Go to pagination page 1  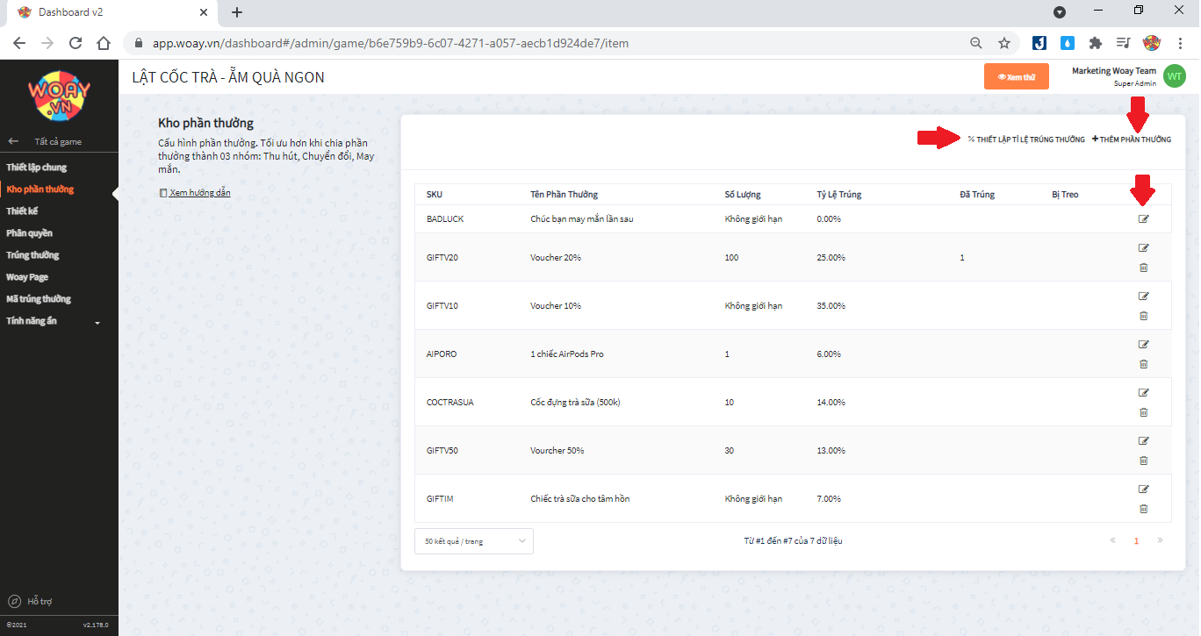tap(1136, 541)
